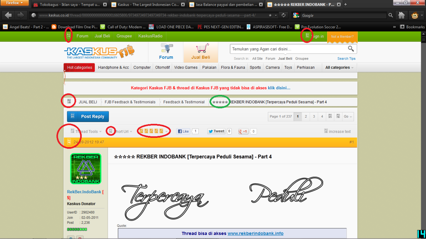Screen dimensions: 426x239
Task: Click home glyph icon left of Forum in green bar
Action: (69, 36)
